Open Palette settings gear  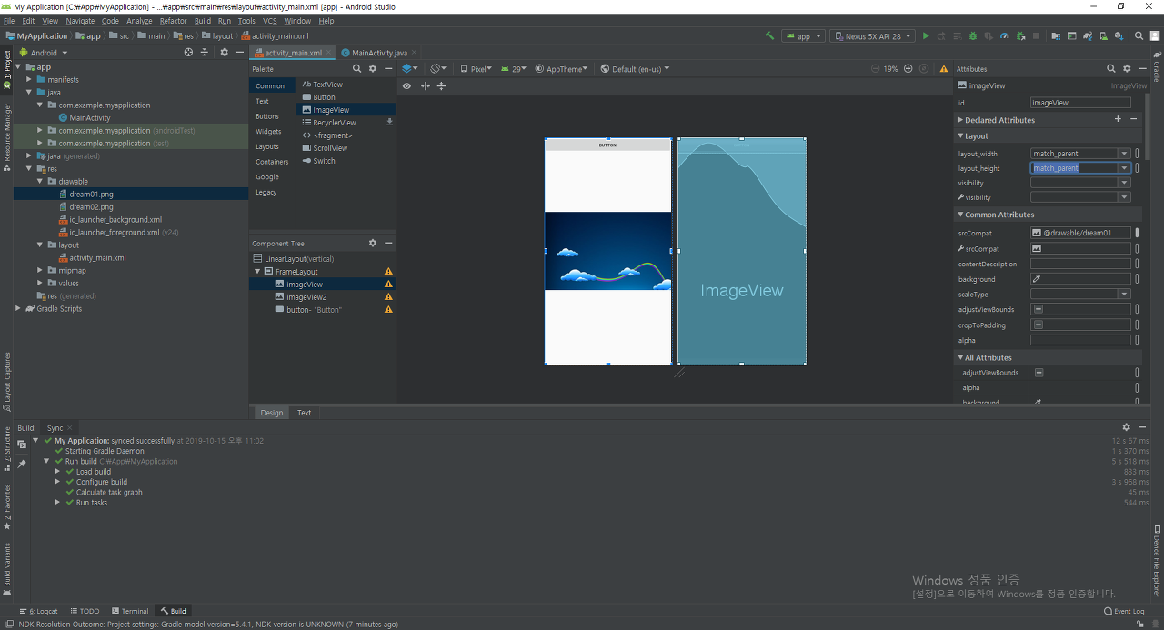point(373,68)
